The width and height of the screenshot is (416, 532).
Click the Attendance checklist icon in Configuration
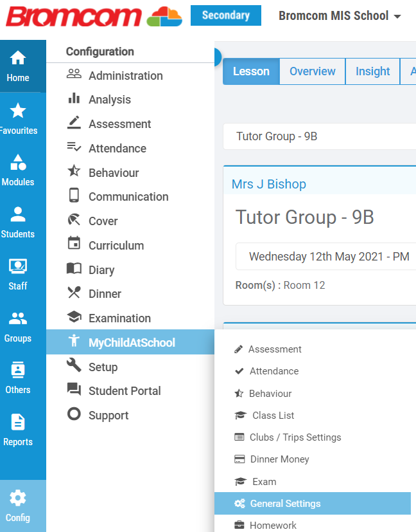pos(74,147)
